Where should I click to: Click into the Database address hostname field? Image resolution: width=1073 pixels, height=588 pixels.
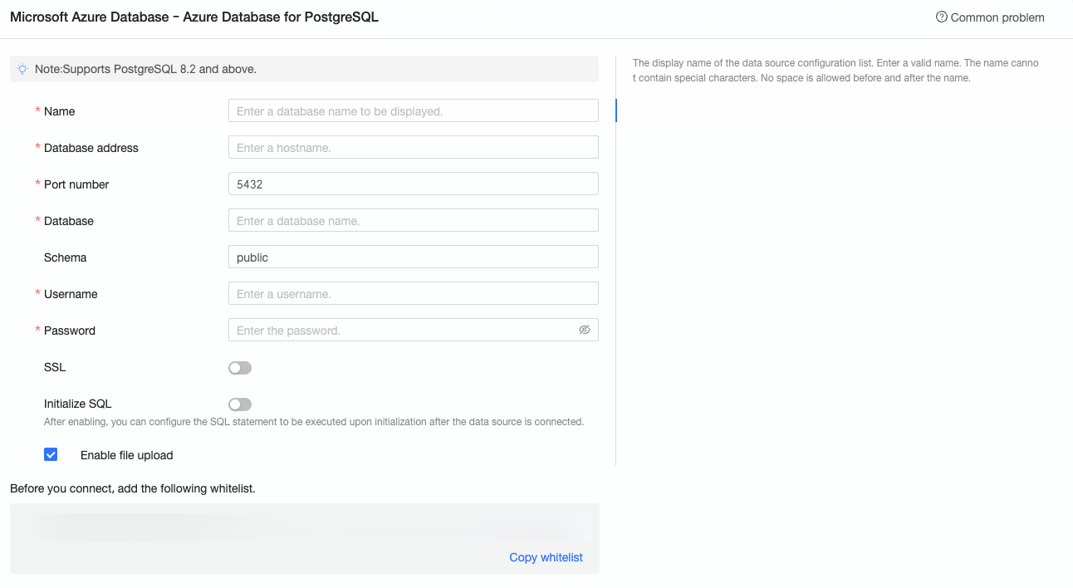pyautogui.click(x=413, y=148)
